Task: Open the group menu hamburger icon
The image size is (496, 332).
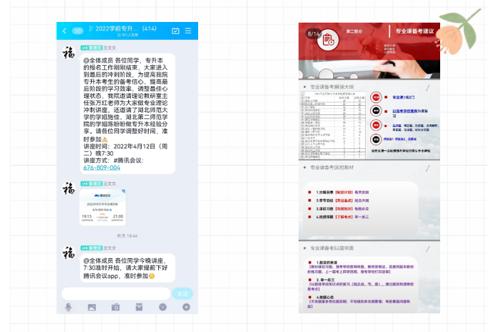Action: [188, 31]
